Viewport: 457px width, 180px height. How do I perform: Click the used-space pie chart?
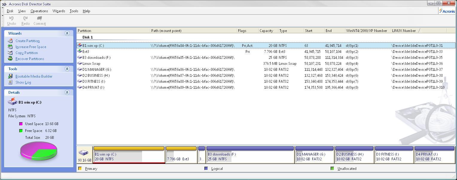coord(39,151)
